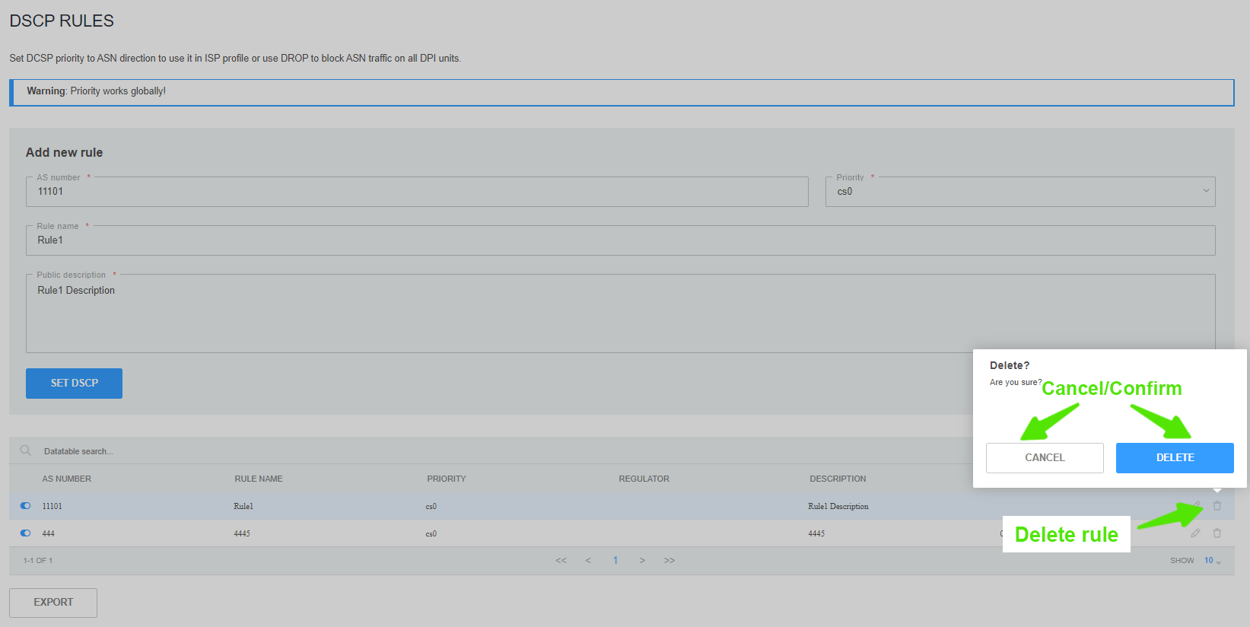Screen dimensions: 1250x627
Task: Click the EXPORT button
Action: pos(53,603)
